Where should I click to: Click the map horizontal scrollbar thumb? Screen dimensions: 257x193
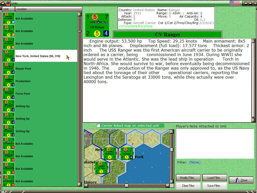126,185
